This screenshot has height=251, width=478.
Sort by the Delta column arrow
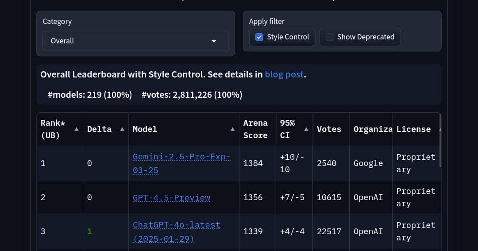[x=122, y=129]
